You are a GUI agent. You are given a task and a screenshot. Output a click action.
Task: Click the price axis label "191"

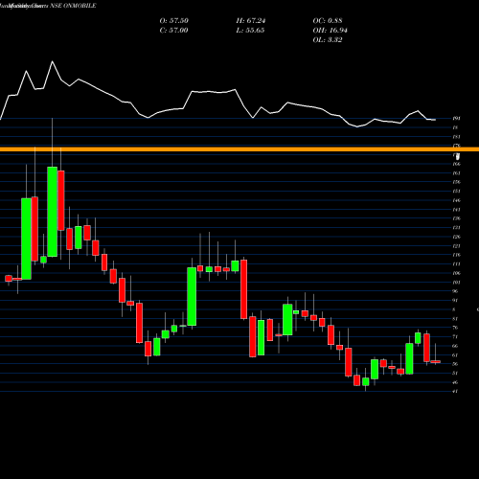(456, 119)
